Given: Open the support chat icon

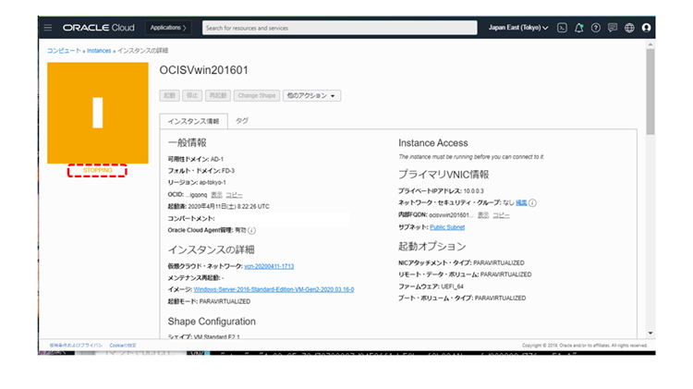Looking at the screenshot, I should (612, 28).
